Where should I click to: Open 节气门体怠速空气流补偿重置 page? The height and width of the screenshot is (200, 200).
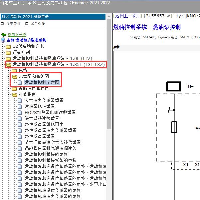[53, 142]
